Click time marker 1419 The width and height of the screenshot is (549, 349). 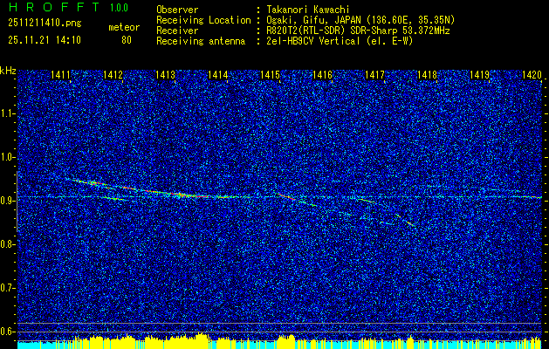click(479, 74)
